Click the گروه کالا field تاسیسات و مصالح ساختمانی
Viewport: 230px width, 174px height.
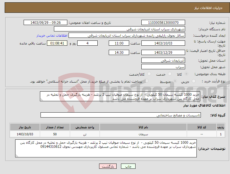pos(121,115)
